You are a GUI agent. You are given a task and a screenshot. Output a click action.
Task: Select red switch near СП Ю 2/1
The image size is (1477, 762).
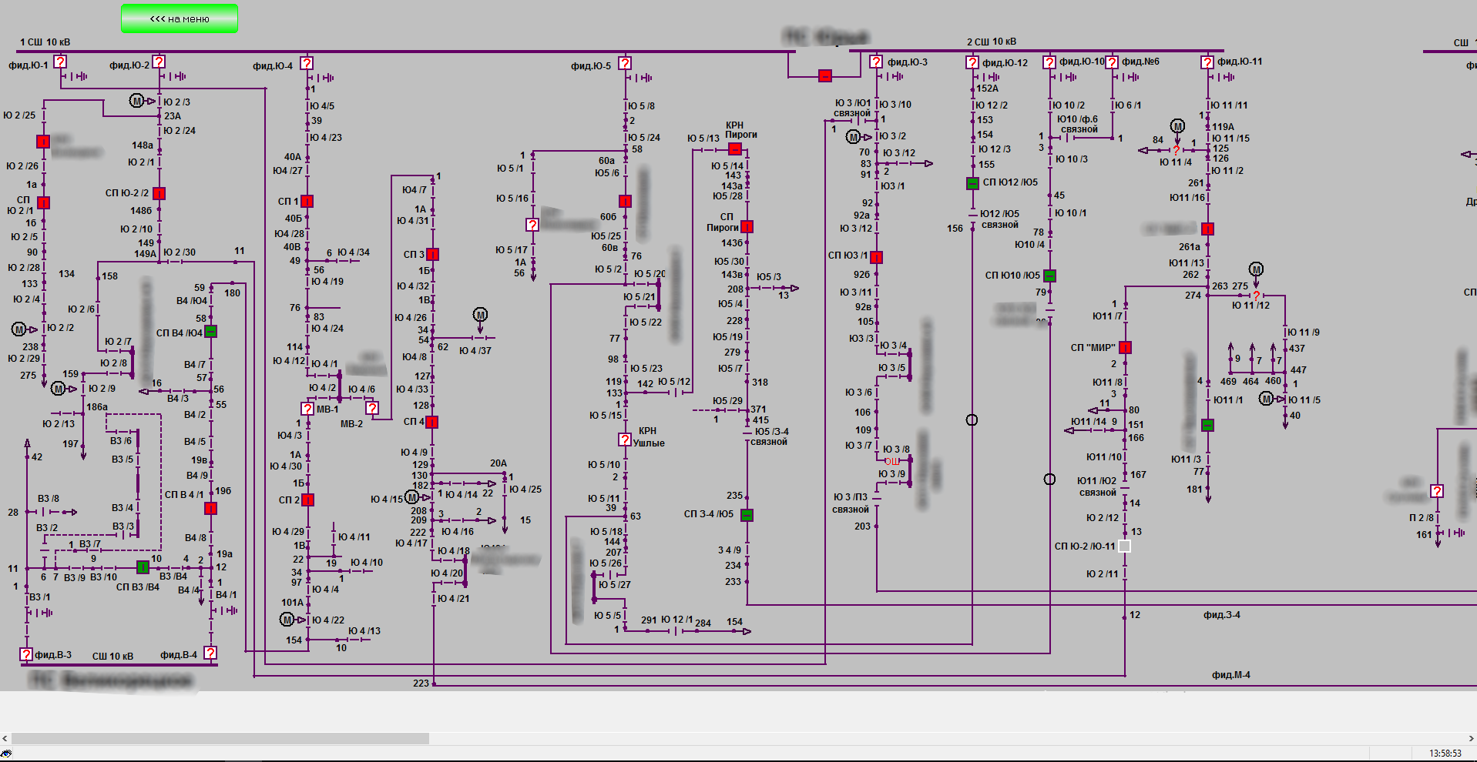point(43,202)
